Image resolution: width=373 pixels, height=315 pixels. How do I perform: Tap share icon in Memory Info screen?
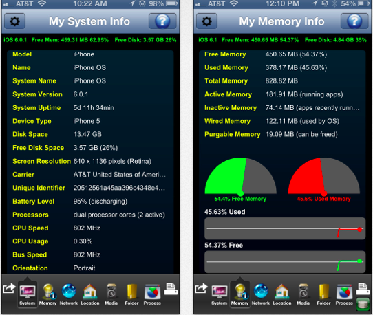click(201, 289)
